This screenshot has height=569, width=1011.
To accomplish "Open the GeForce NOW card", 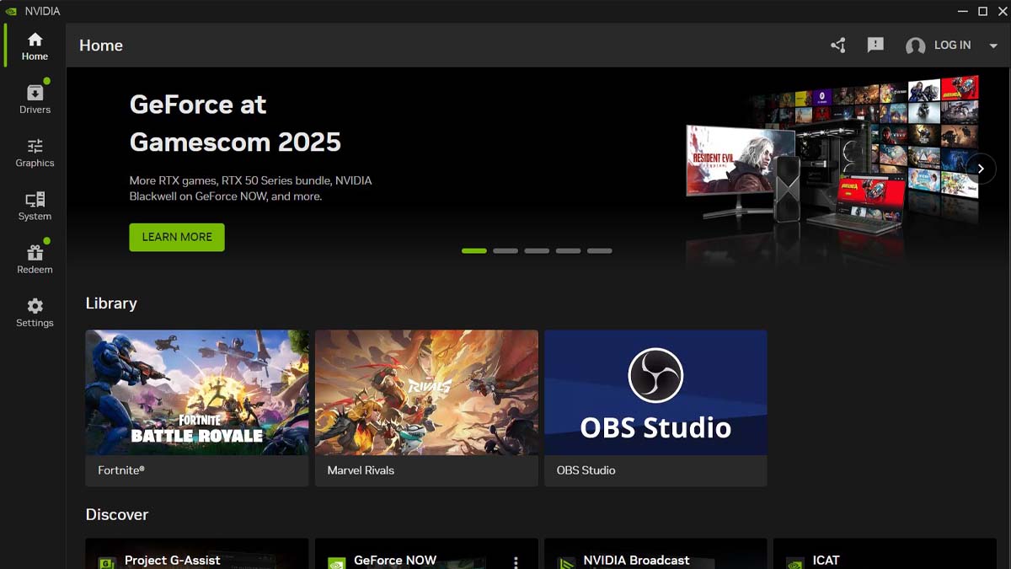I will [x=426, y=554].
